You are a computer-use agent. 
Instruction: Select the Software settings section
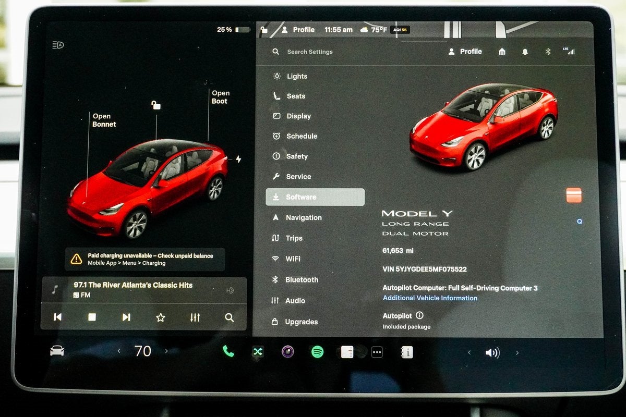tap(303, 197)
